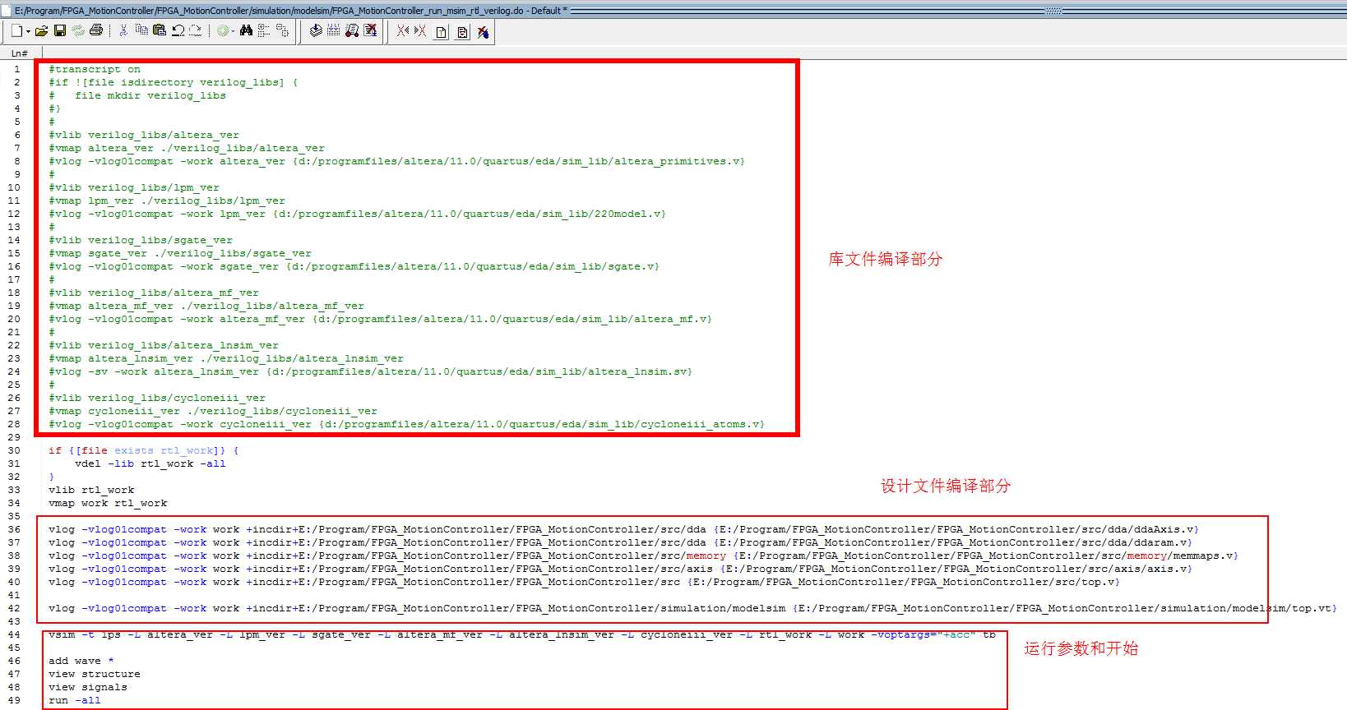Print the document with the printer icon

96,30
